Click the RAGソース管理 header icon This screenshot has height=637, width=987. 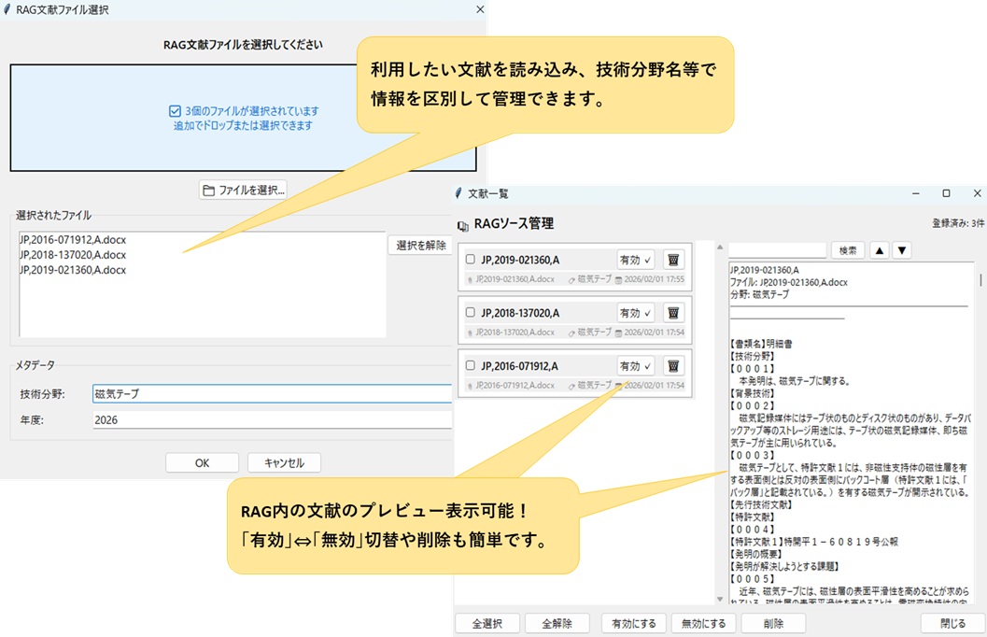click(x=463, y=225)
